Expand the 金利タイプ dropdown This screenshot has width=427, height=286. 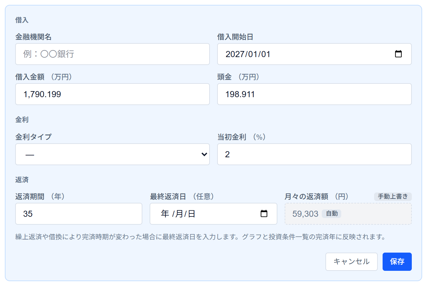[x=113, y=154]
